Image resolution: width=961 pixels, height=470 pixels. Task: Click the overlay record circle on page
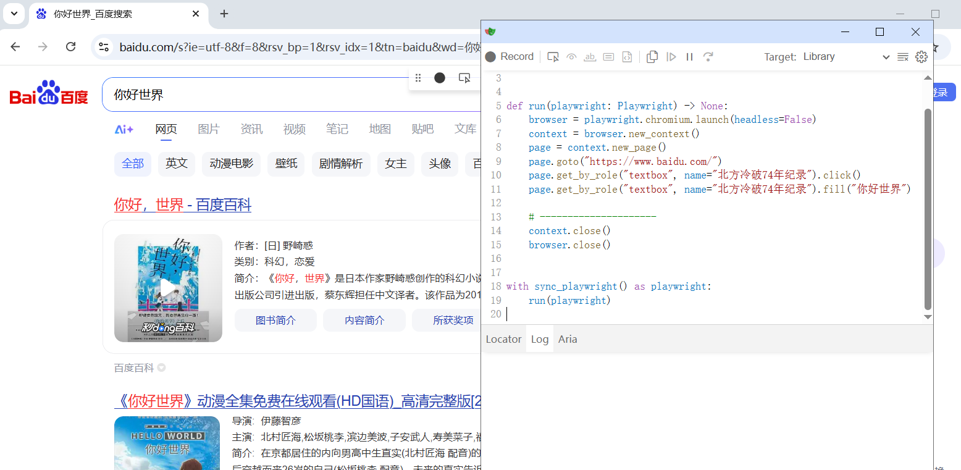(440, 78)
